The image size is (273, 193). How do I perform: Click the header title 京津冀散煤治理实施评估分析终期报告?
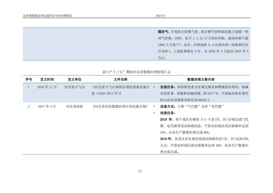click(x=48, y=16)
